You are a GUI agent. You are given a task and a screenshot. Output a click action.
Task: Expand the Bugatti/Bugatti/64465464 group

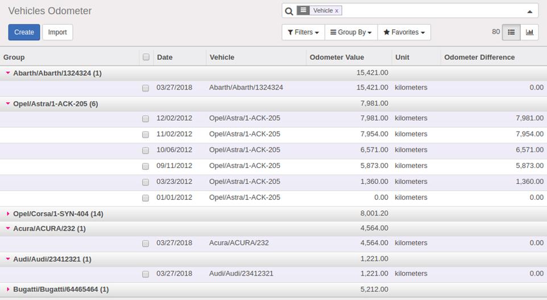tap(7, 289)
